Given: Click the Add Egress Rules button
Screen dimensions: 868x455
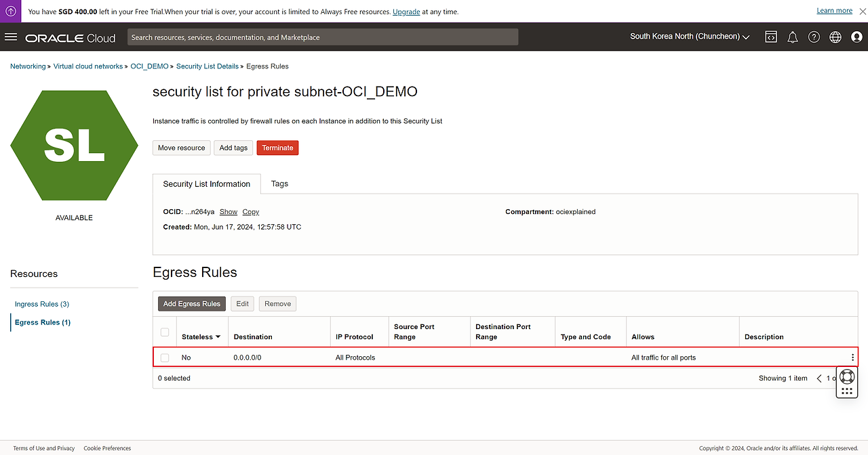Looking at the screenshot, I should [192, 304].
